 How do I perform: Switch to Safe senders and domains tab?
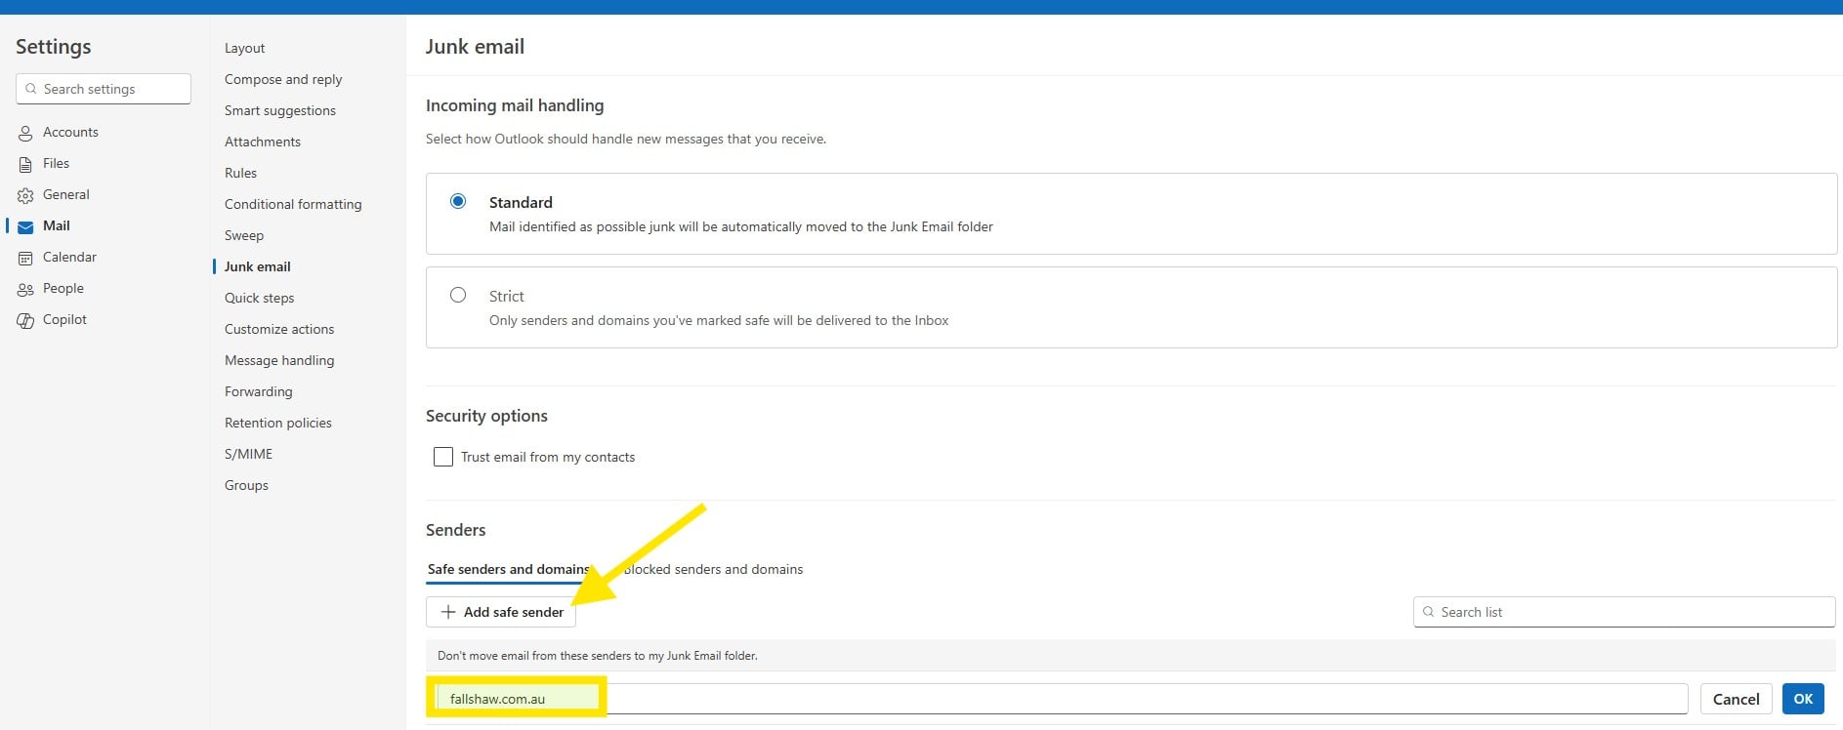tap(508, 569)
